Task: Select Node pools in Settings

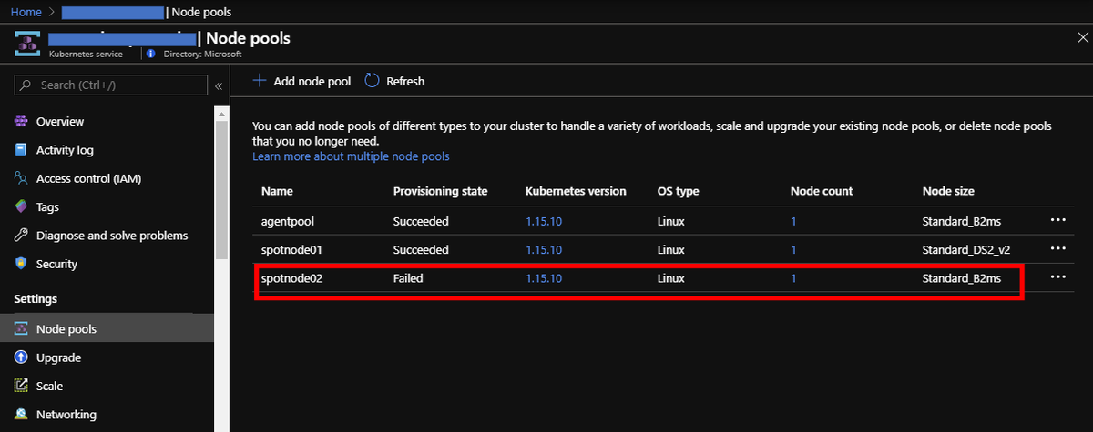Action: tap(107, 329)
